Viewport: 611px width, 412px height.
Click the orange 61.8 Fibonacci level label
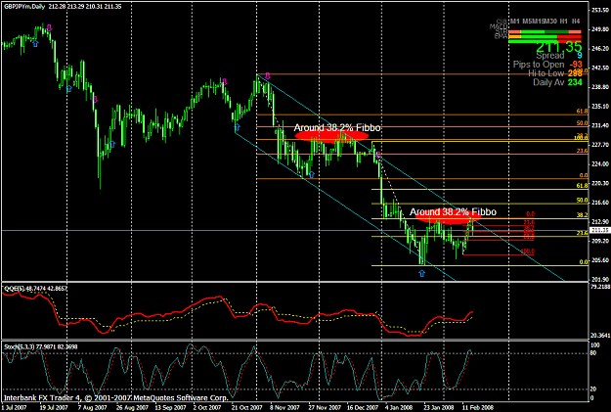[583, 112]
